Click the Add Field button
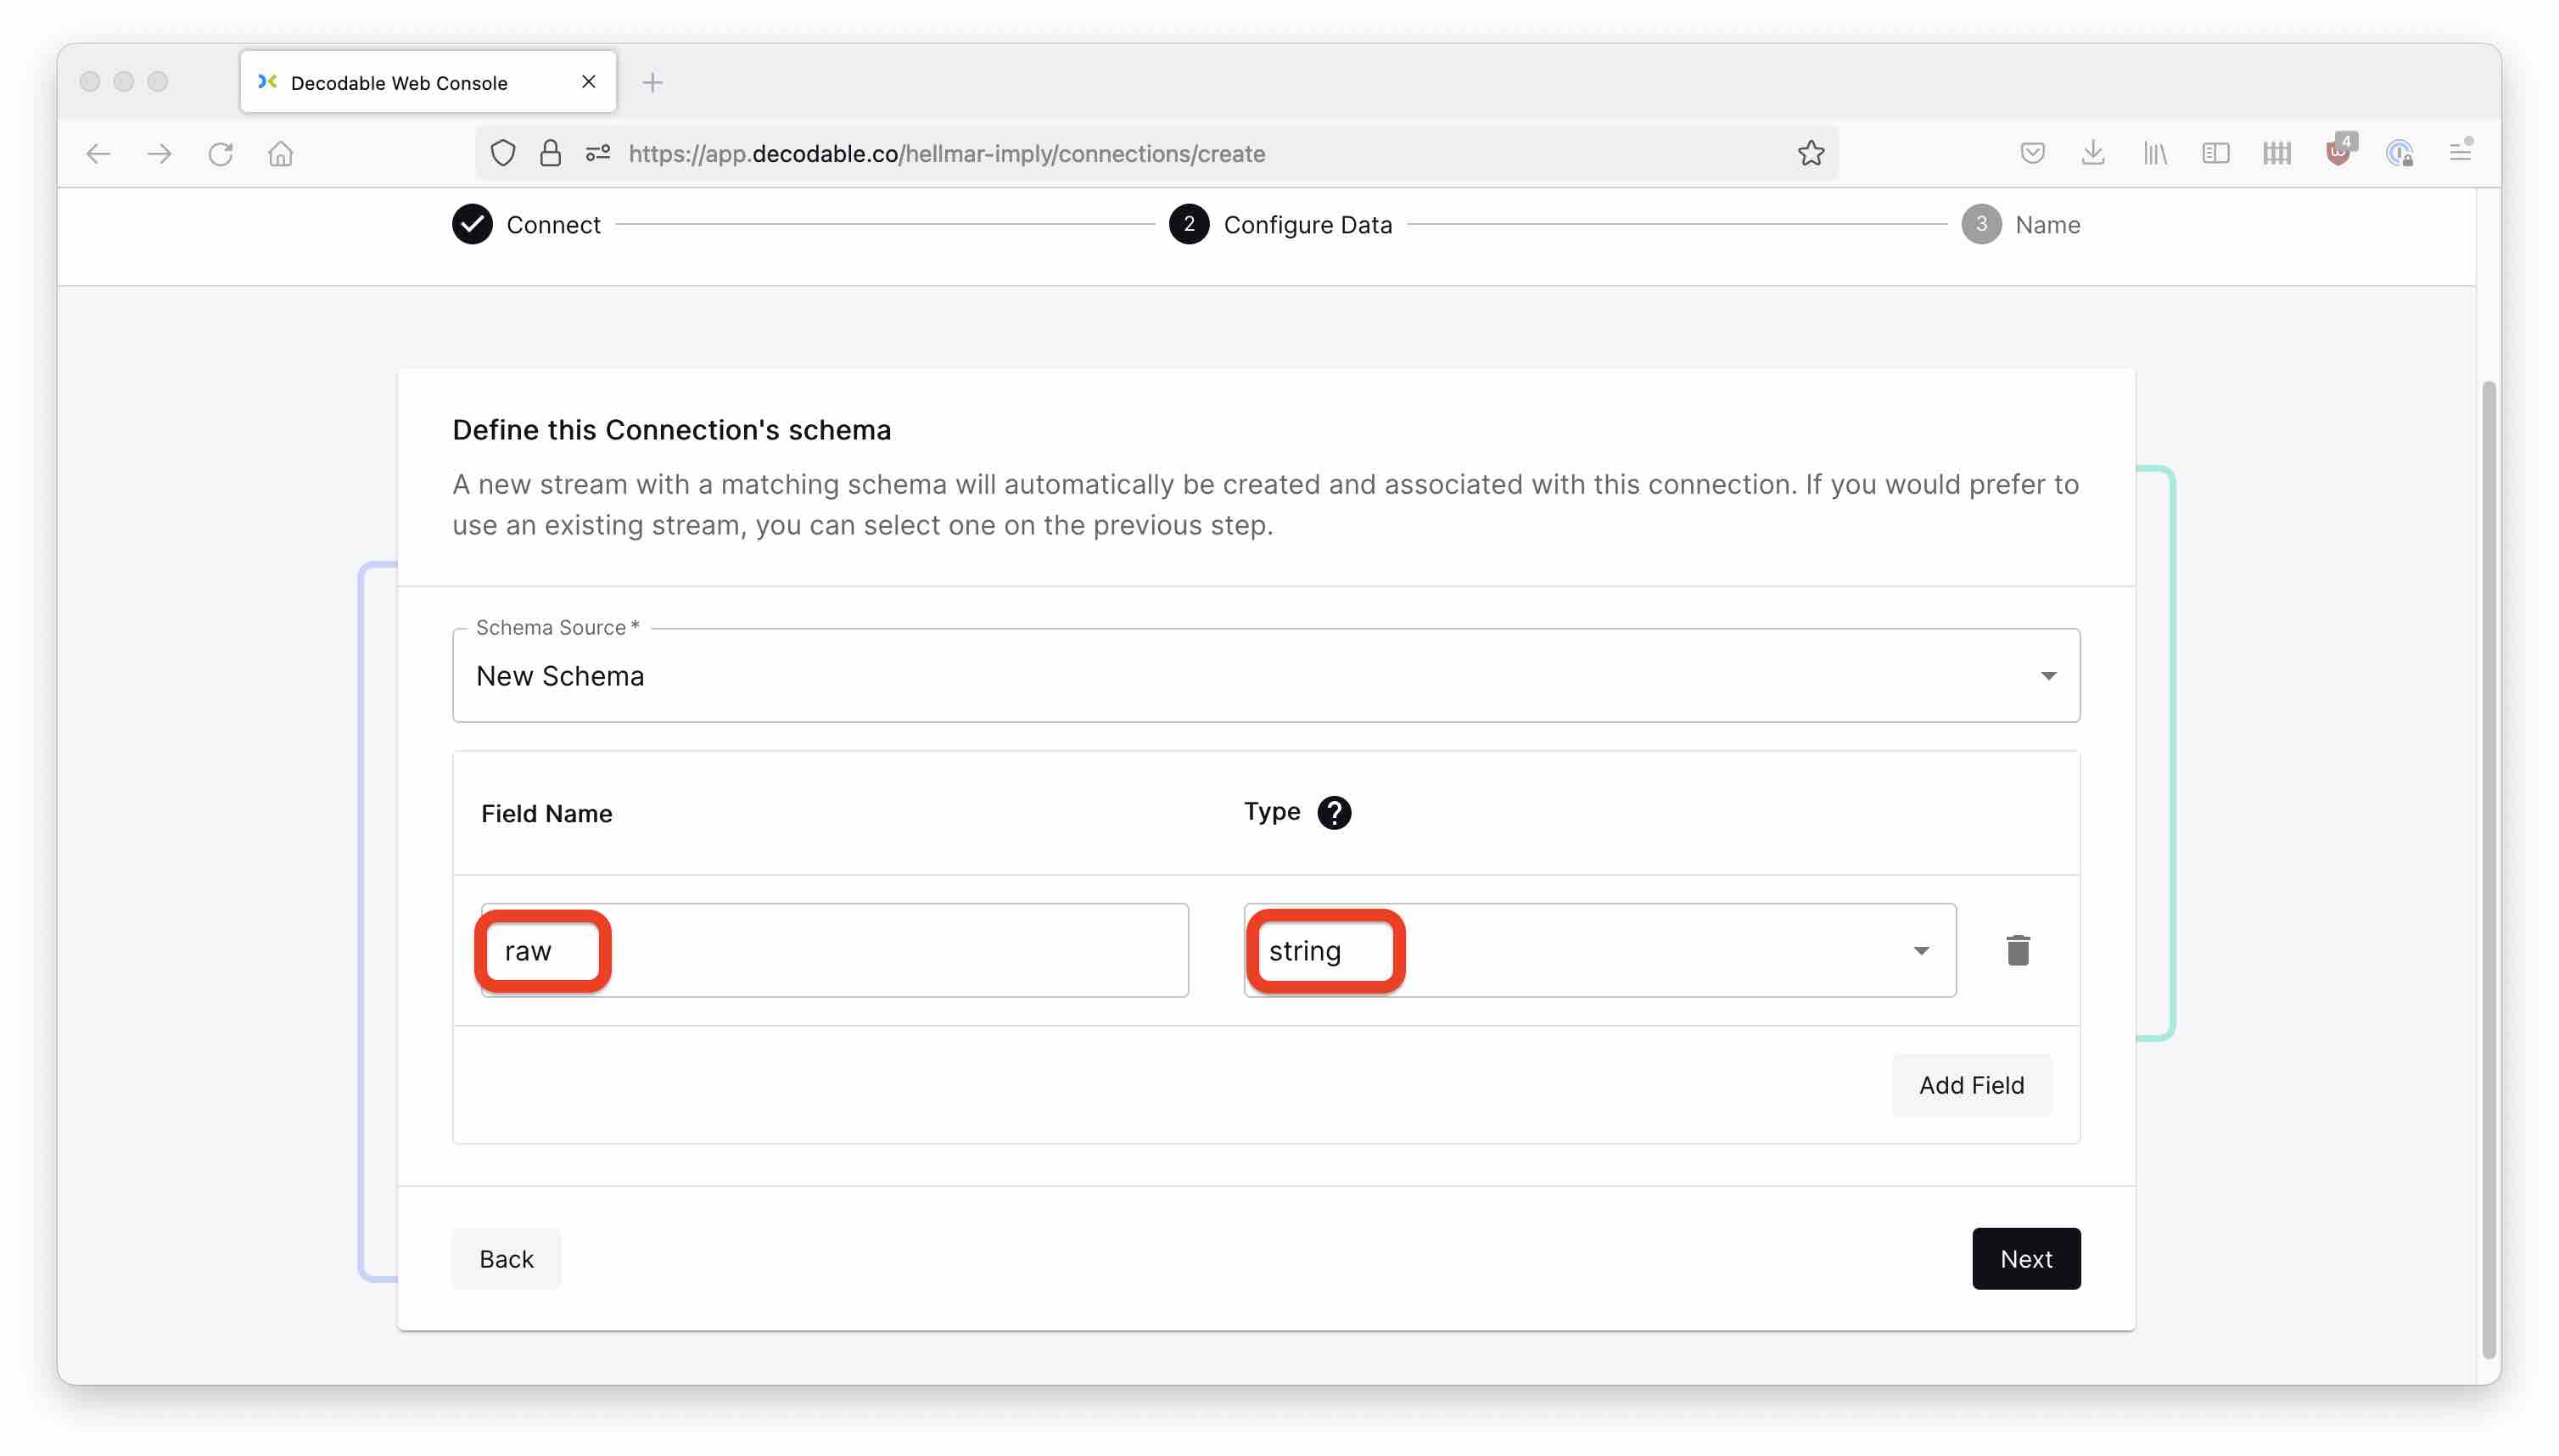The image size is (2559, 1456). tap(1970, 1085)
